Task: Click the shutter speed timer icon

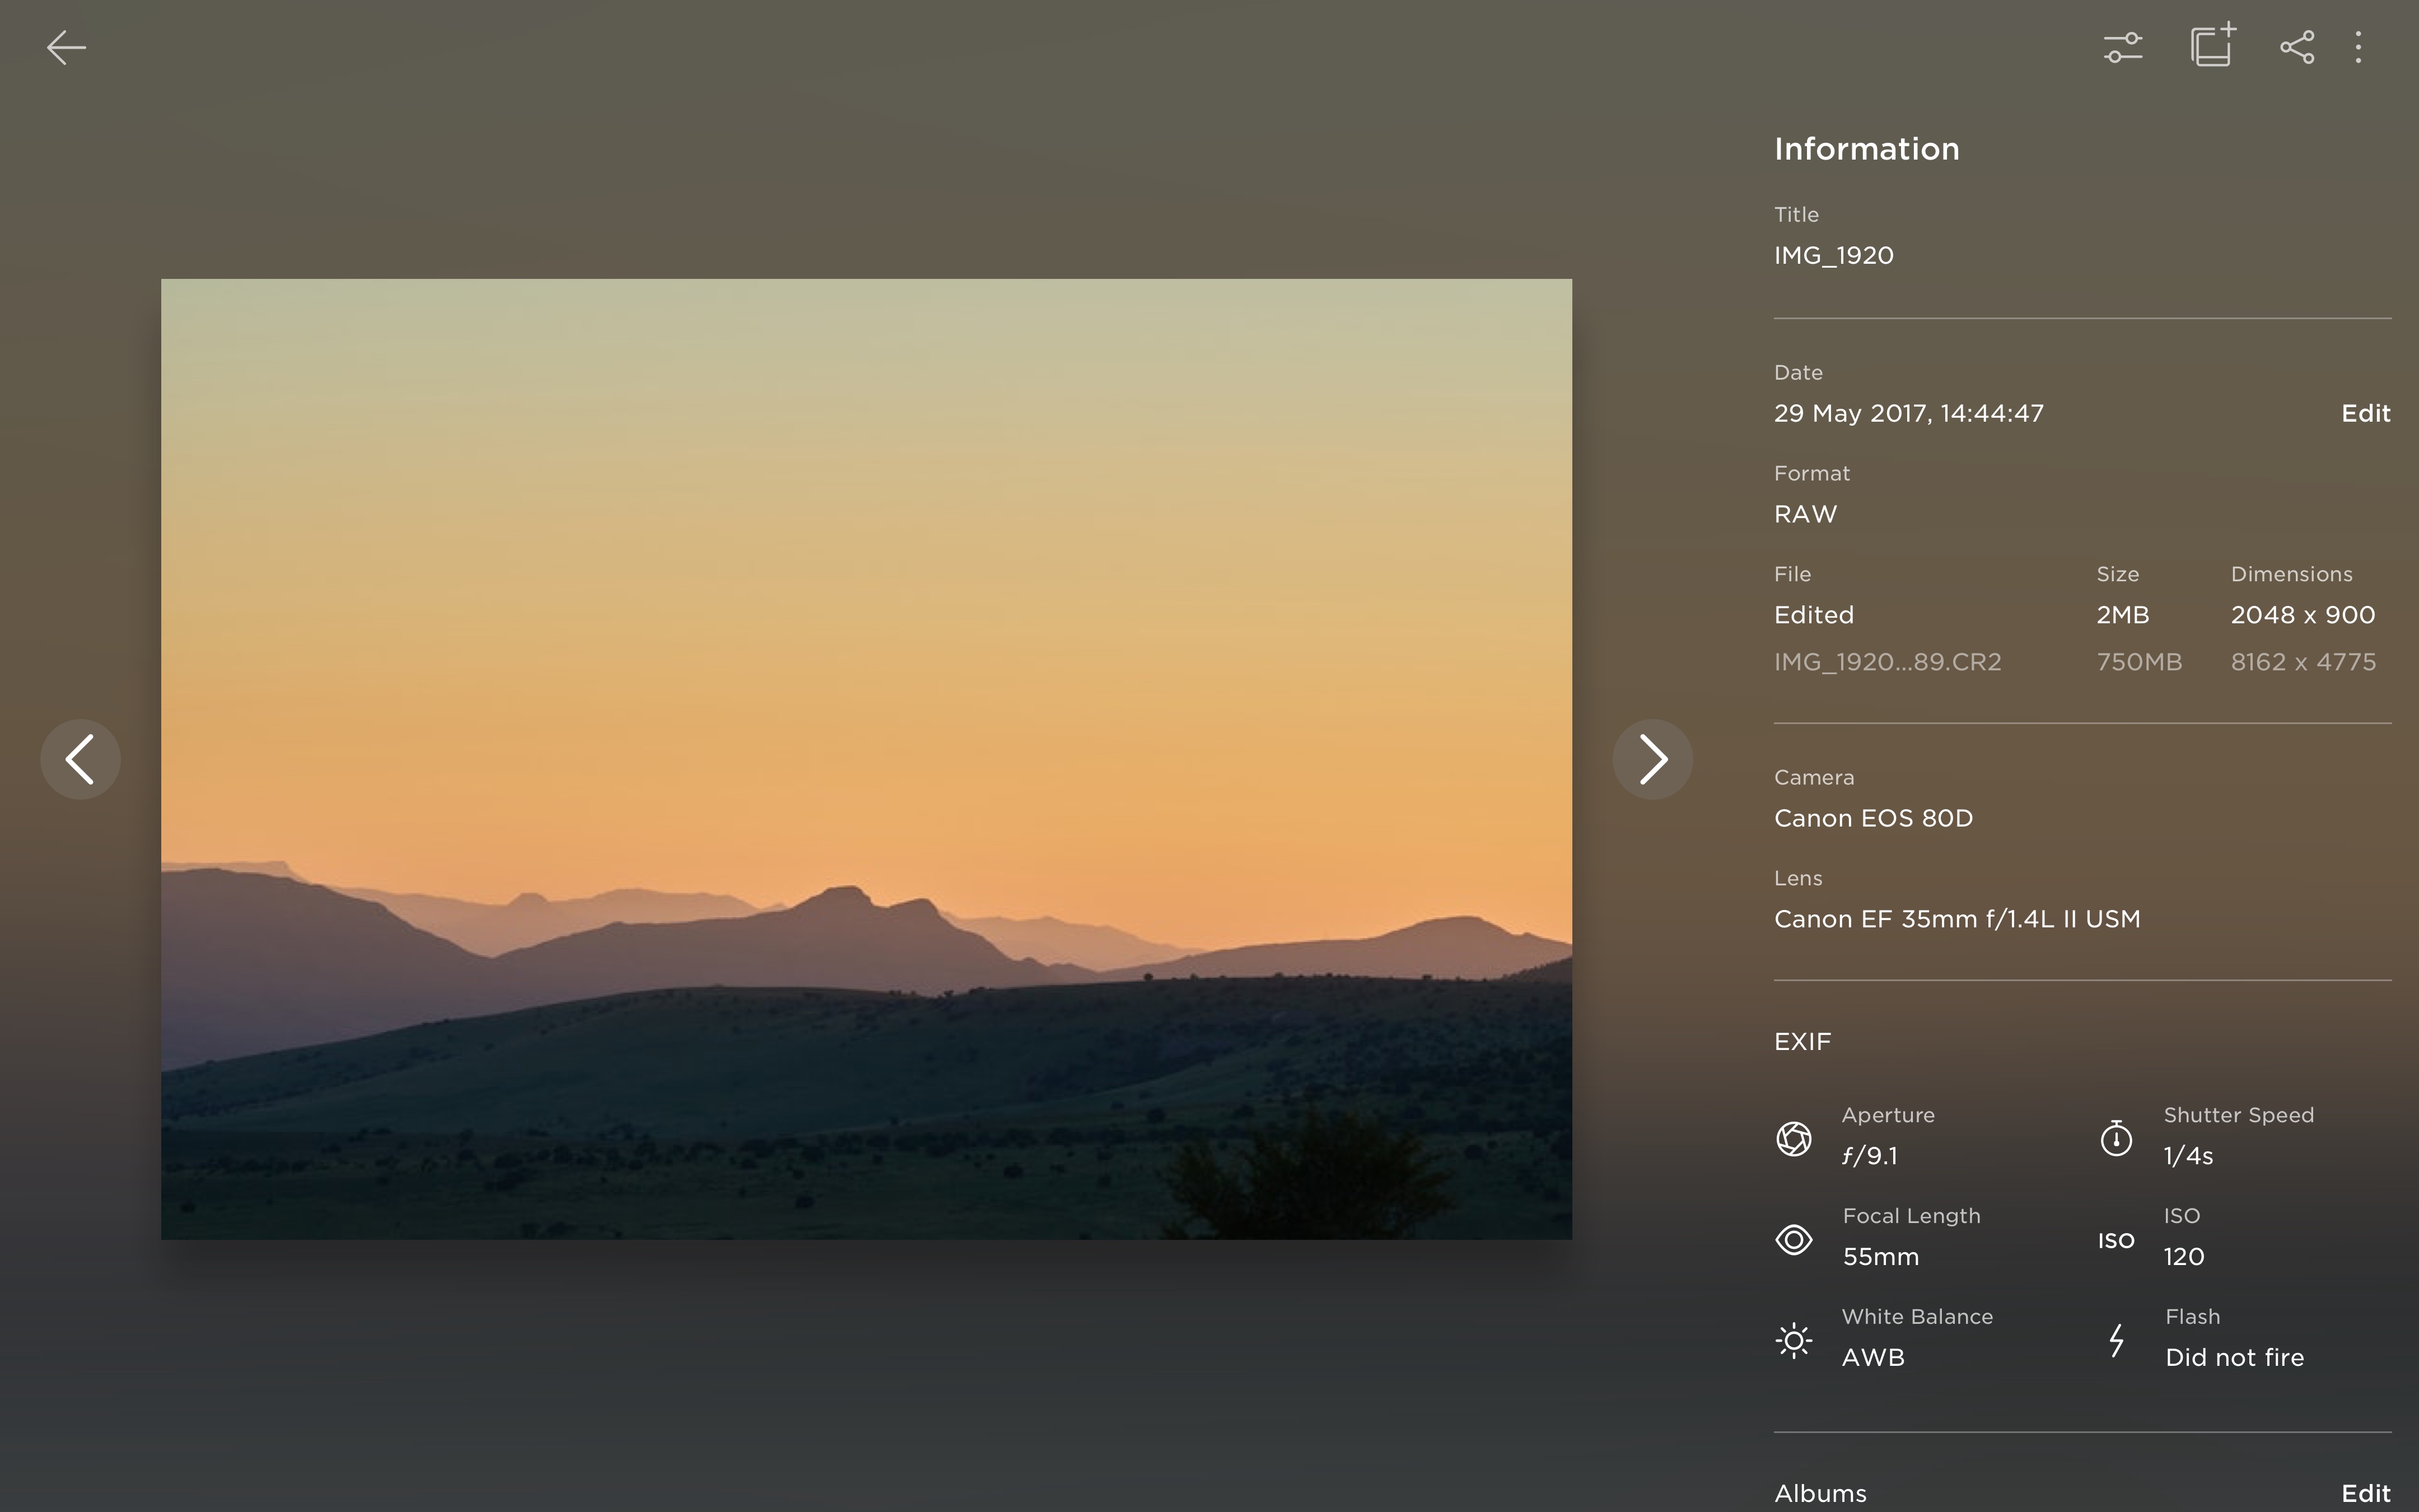Action: pyautogui.click(x=2115, y=1138)
